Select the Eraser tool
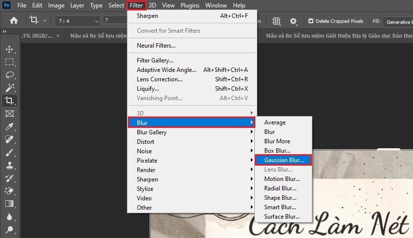The image size is (413, 238). [9, 191]
